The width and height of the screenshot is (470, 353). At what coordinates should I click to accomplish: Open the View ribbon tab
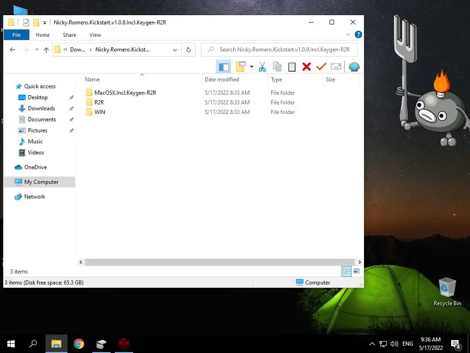pos(95,35)
